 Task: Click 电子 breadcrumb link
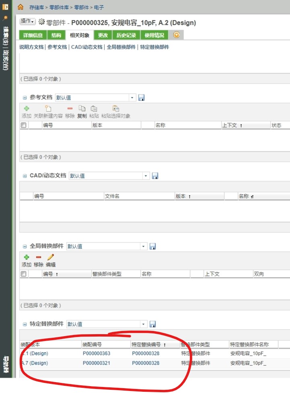click(99, 8)
